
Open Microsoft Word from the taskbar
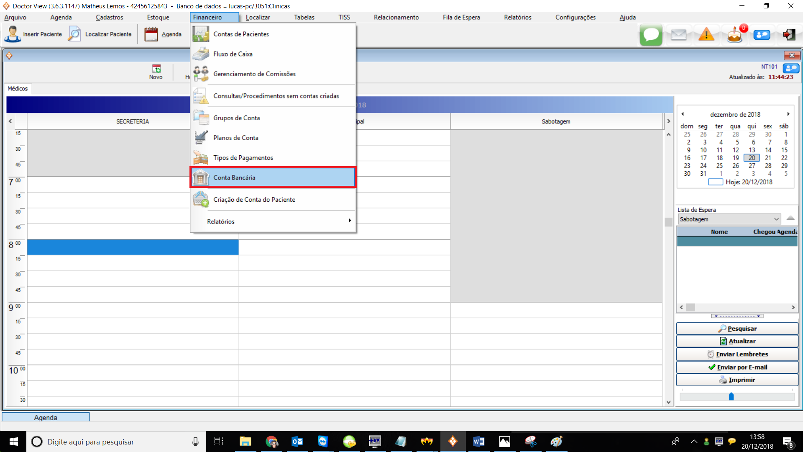pos(478,442)
